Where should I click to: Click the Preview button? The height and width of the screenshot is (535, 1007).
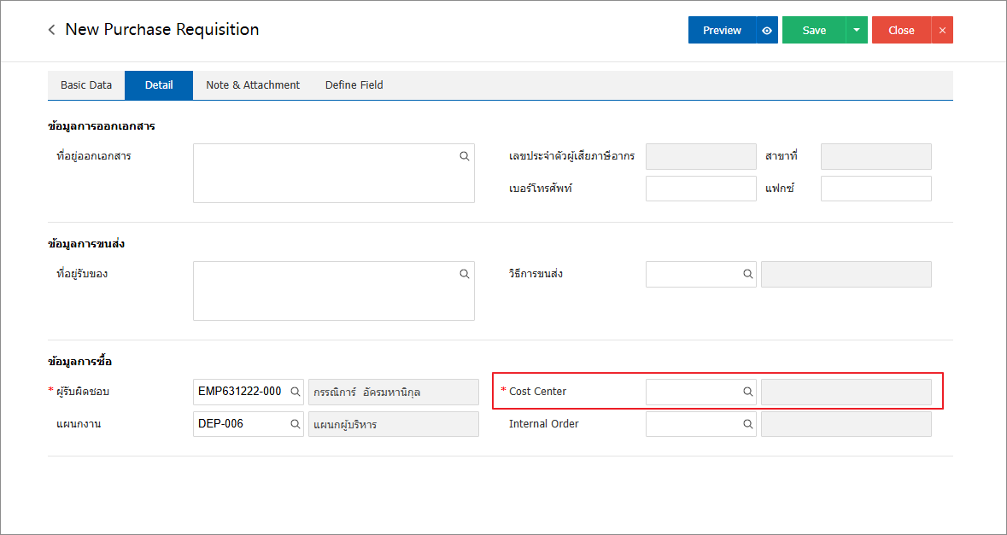pyautogui.click(x=722, y=31)
